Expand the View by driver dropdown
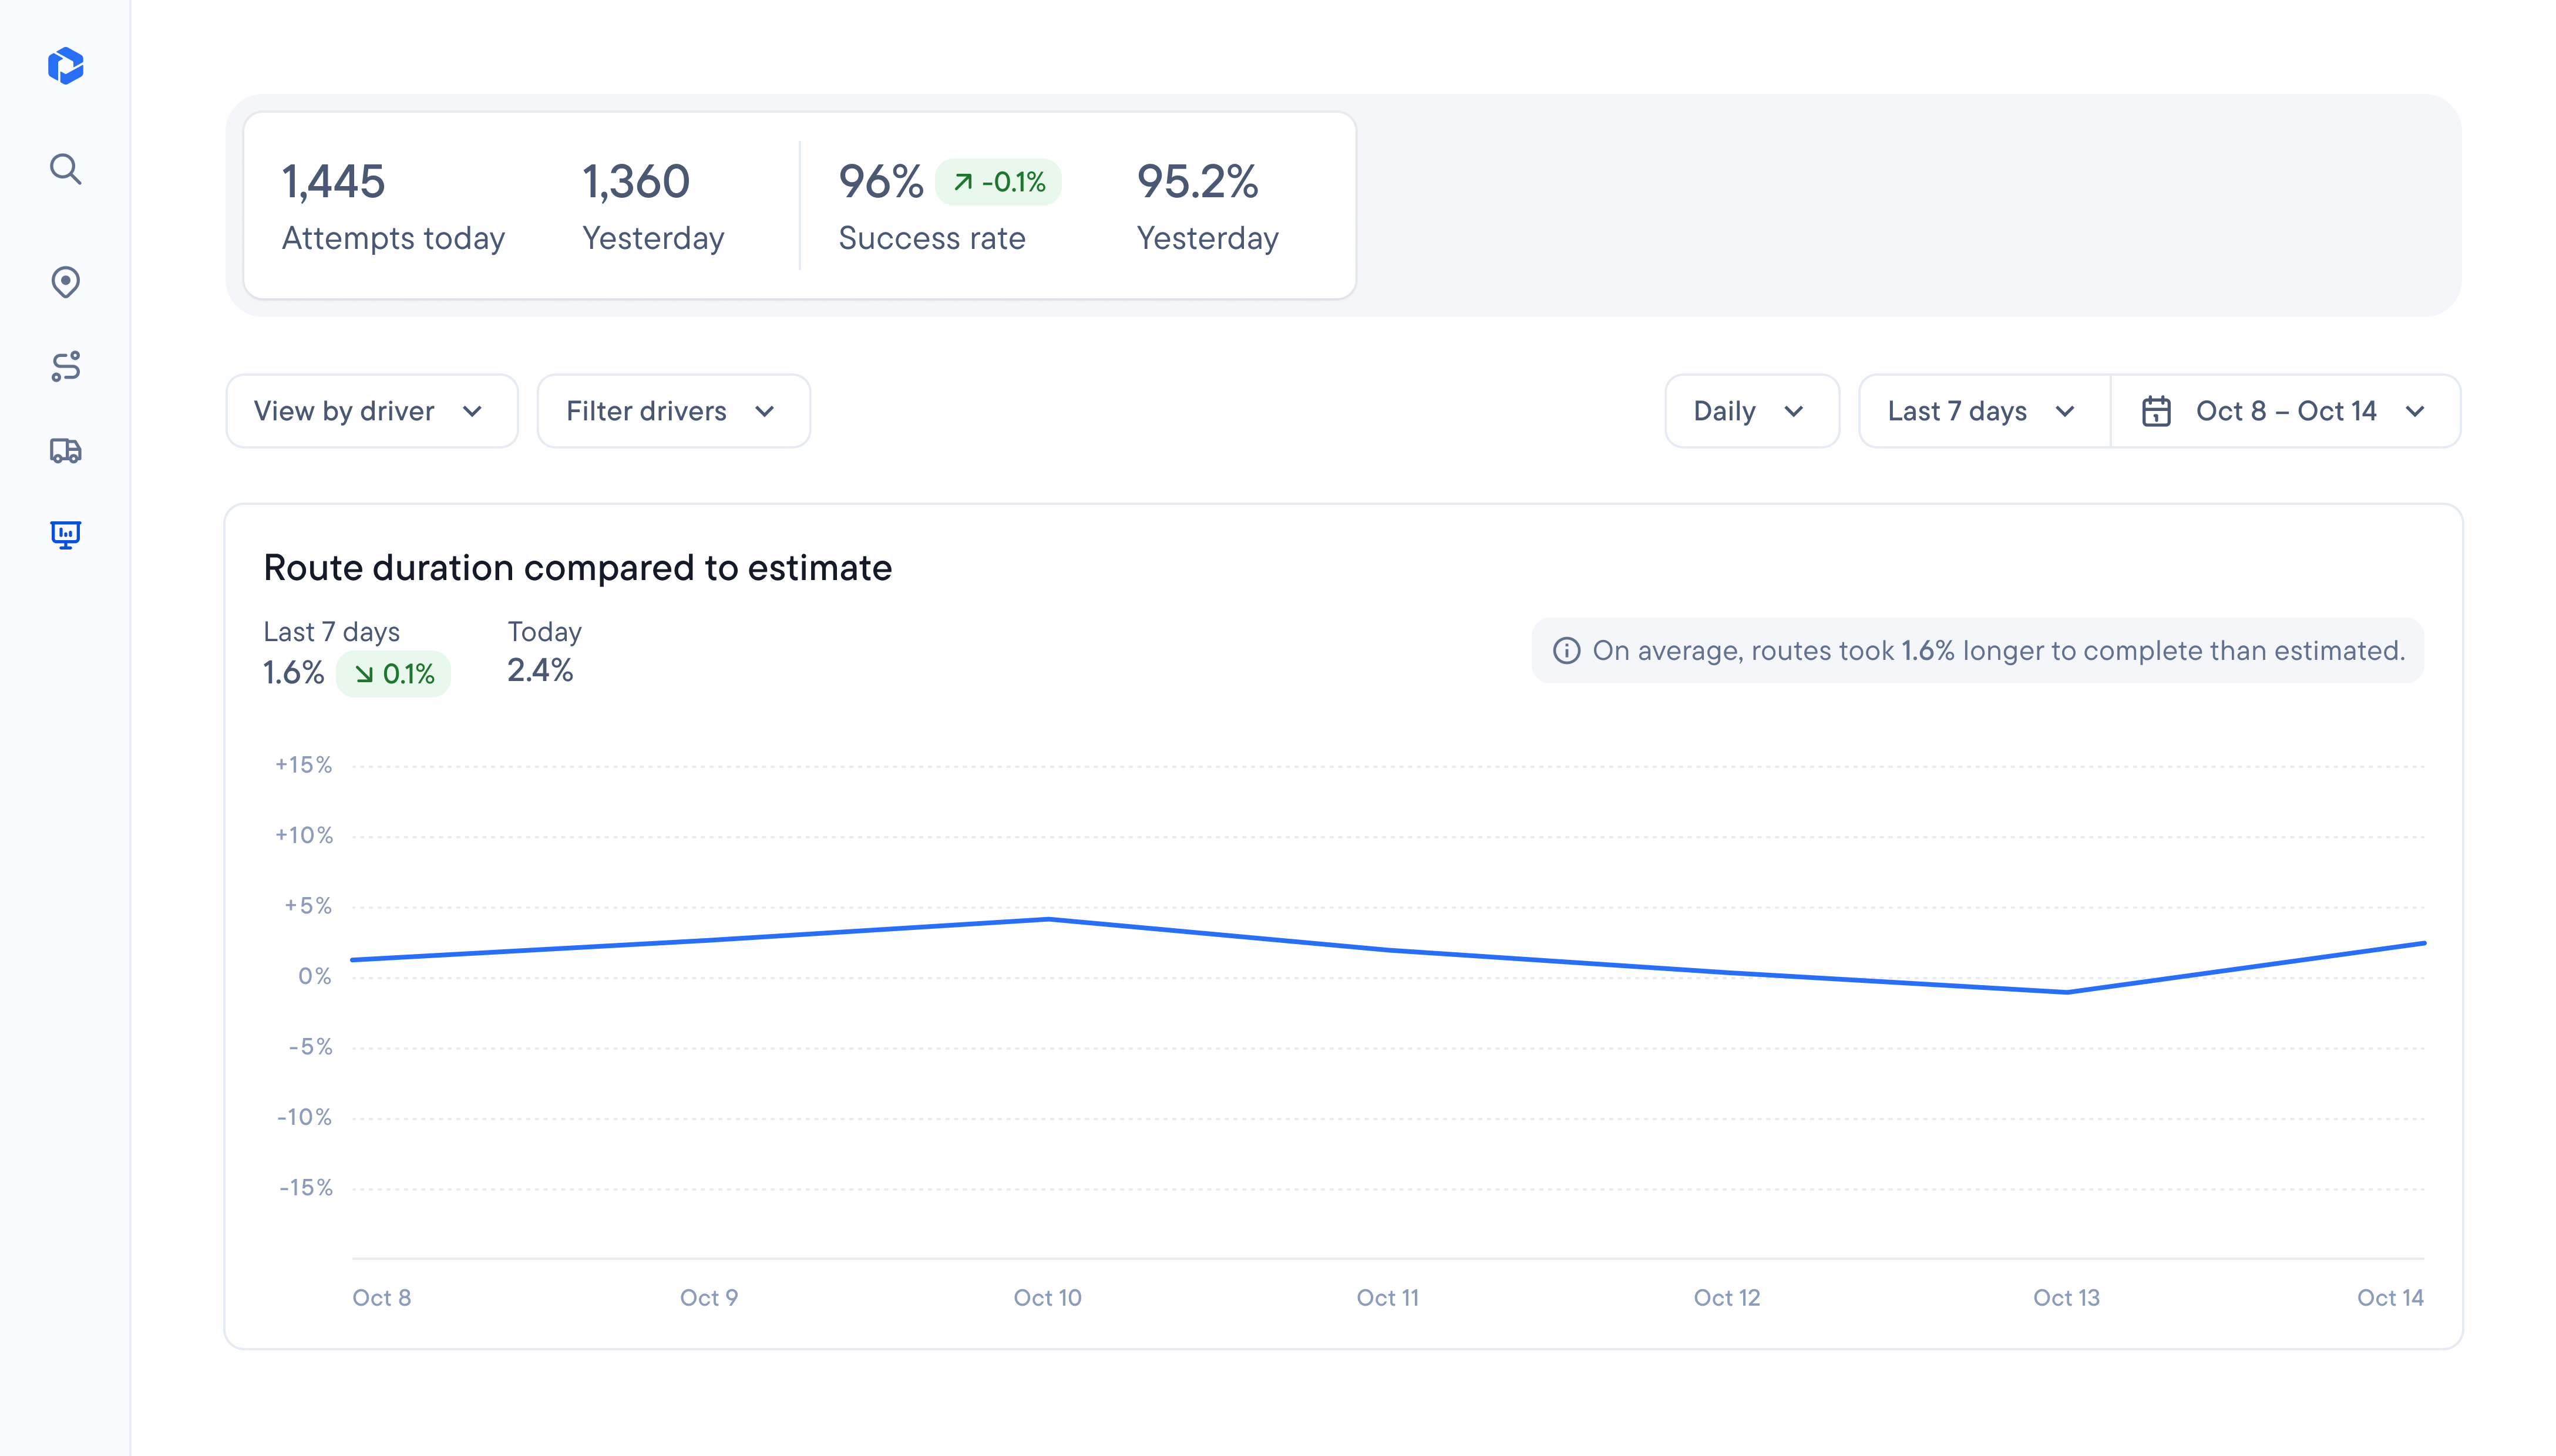Screen dimensions: 2556x1456 (x=372, y=411)
